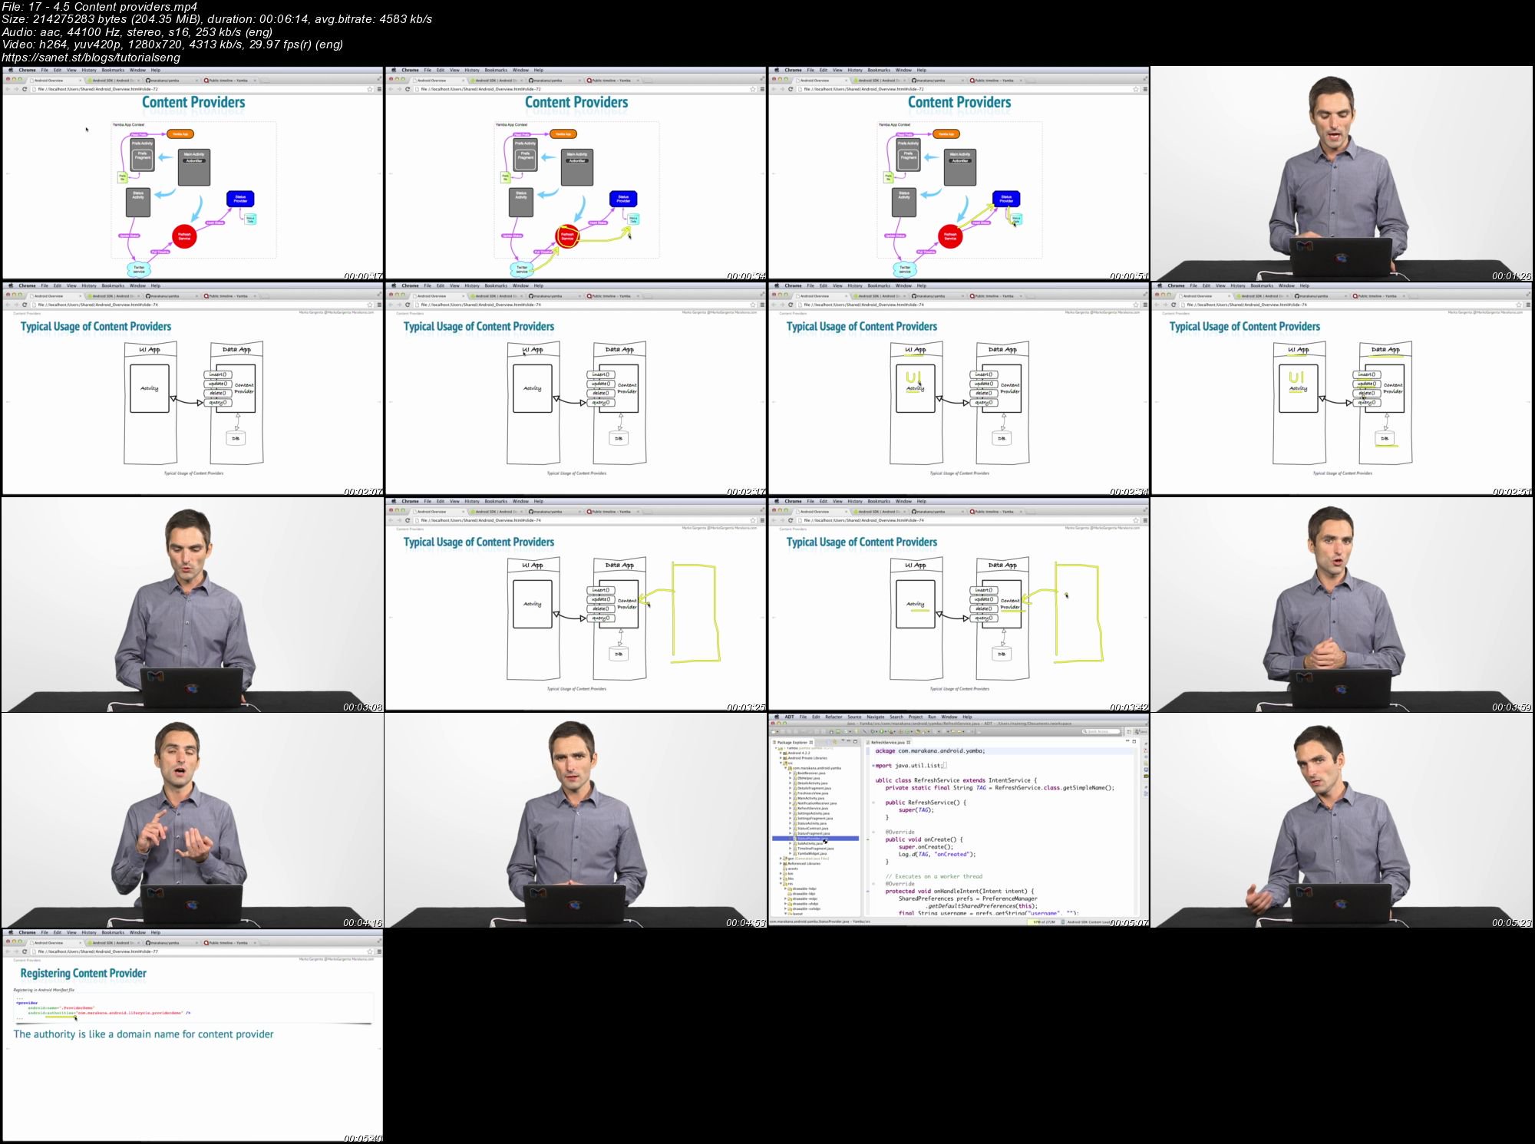The height and width of the screenshot is (1144, 1535).
Task: Open the 00:00:17 Content Providers diagram thumbnail
Action: (x=193, y=173)
